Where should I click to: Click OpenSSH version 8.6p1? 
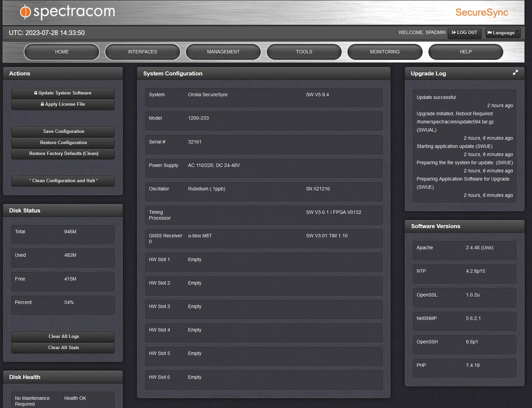[472, 342]
